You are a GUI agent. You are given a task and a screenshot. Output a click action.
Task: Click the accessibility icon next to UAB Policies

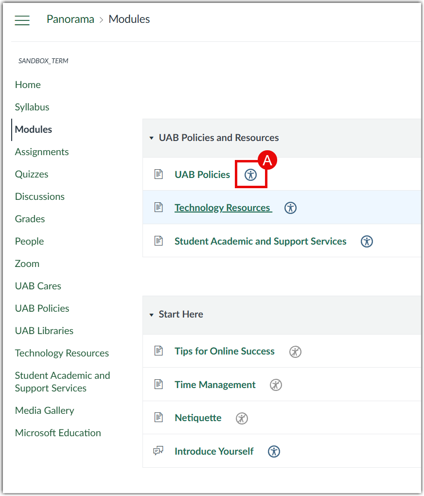coord(251,174)
